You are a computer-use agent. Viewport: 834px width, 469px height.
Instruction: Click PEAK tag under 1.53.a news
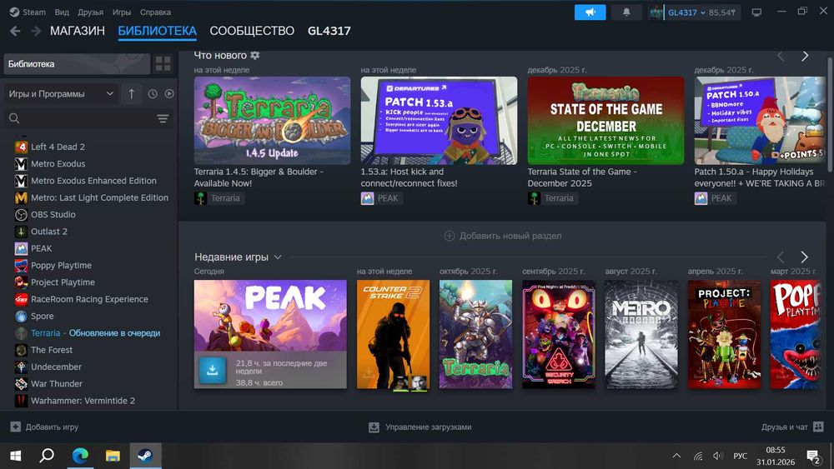pyautogui.click(x=381, y=198)
